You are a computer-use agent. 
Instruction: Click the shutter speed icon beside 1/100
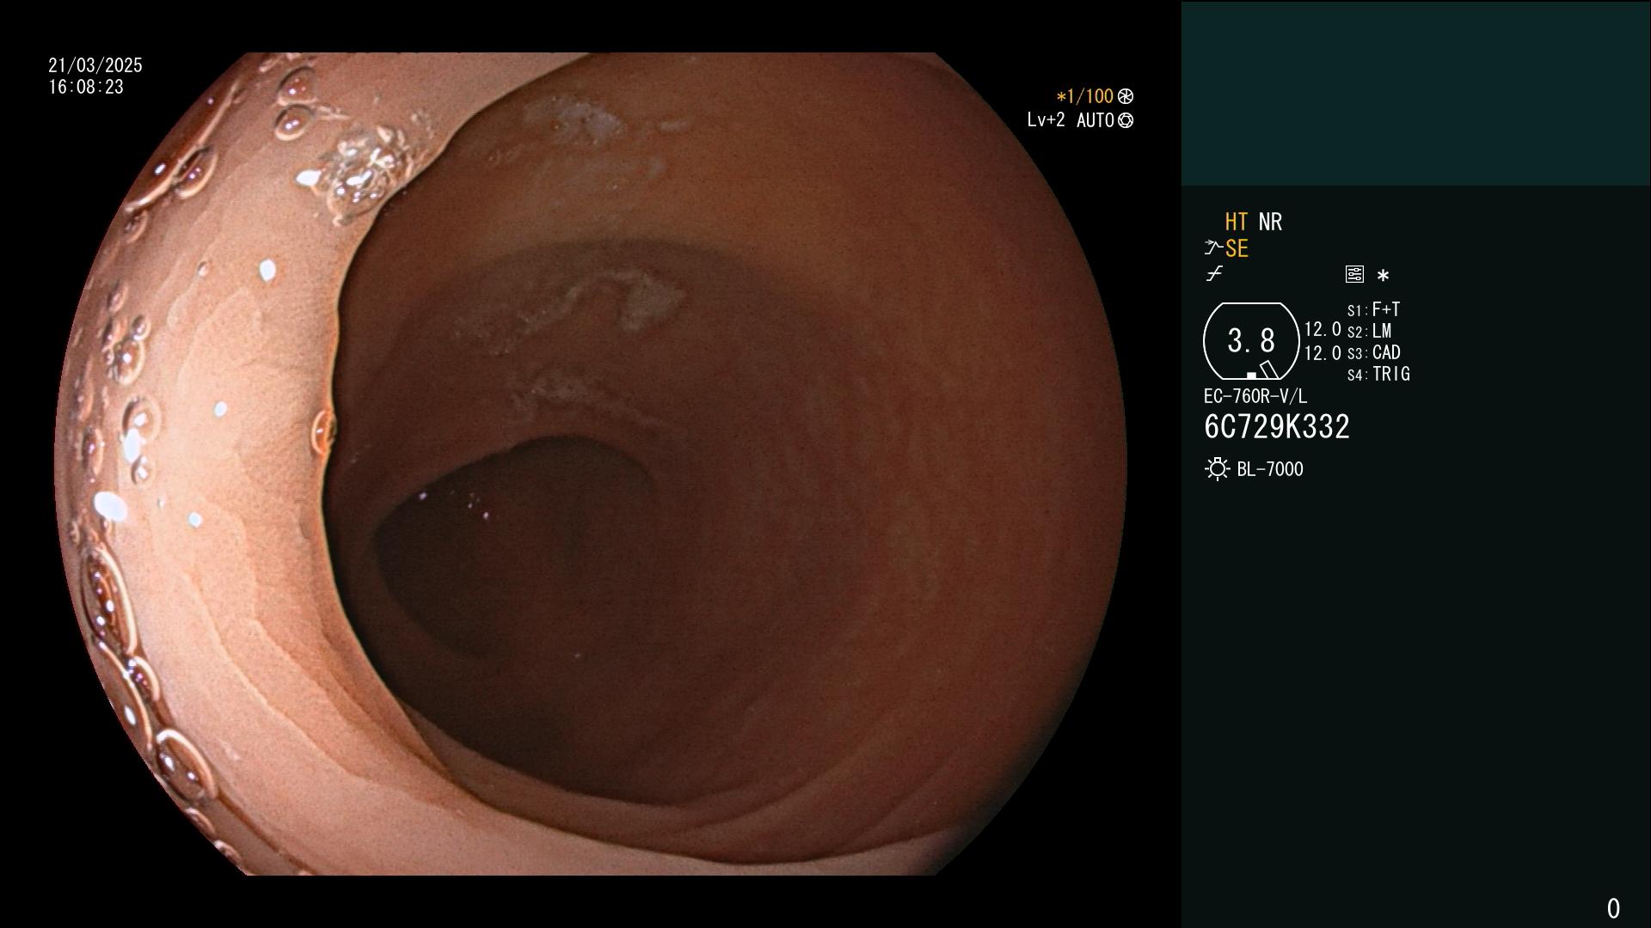point(1125,96)
